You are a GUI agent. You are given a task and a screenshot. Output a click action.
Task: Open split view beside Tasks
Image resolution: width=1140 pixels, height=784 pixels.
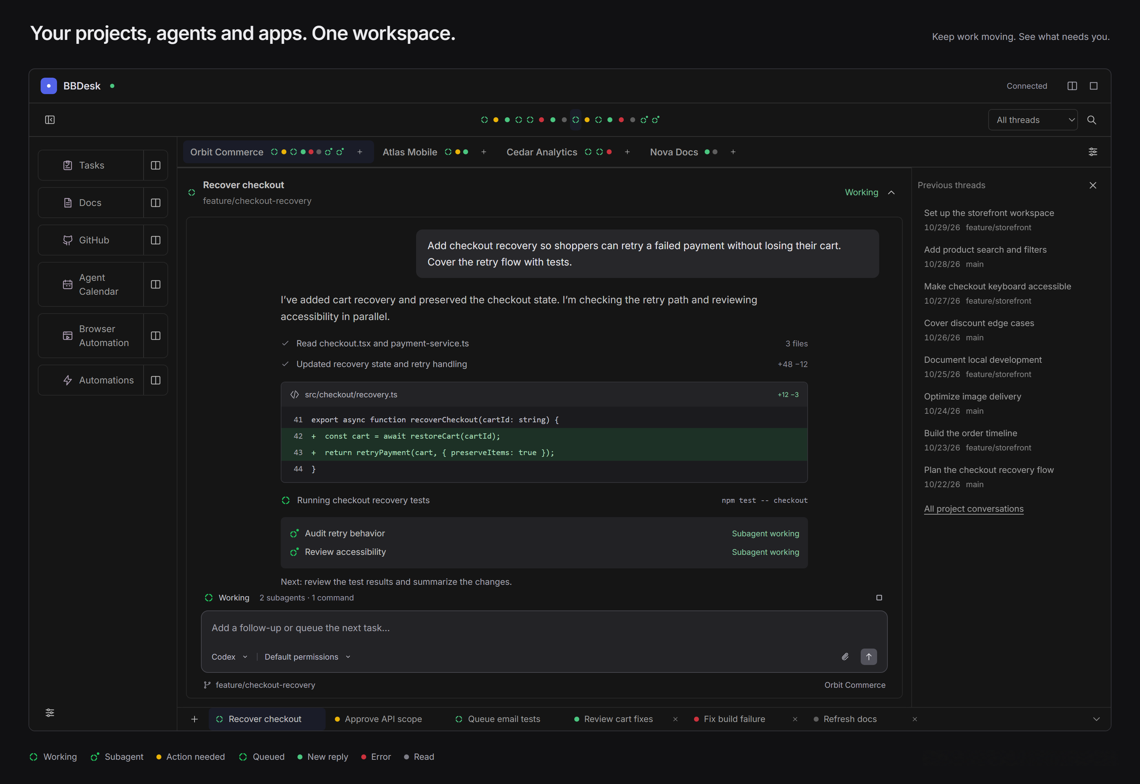pyautogui.click(x=156, y=166)
